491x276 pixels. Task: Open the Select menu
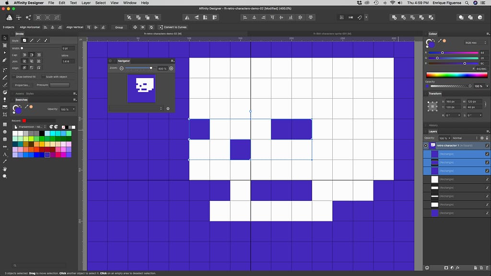[101, 3]
